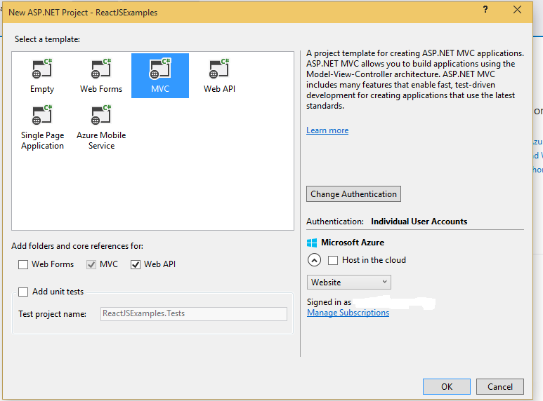Choose the Azure Mobile Service template icon
The image size is (543, 401).
pos(101,115)
